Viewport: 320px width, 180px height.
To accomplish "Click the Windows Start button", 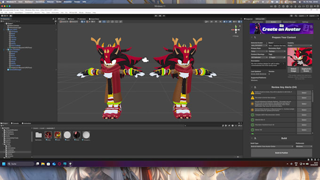I will tap(4, 164).
